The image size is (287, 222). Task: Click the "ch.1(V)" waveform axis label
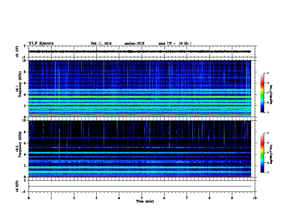pyautogui.click(x=17, y=52)
